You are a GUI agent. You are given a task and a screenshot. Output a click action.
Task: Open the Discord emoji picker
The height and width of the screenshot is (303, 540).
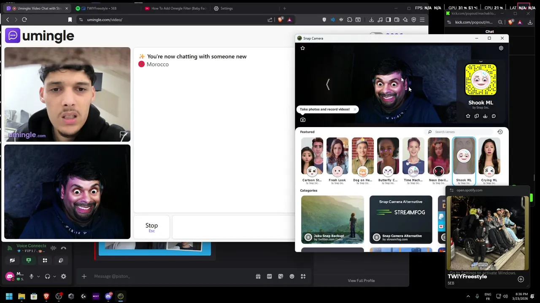[x=292, y=276]
